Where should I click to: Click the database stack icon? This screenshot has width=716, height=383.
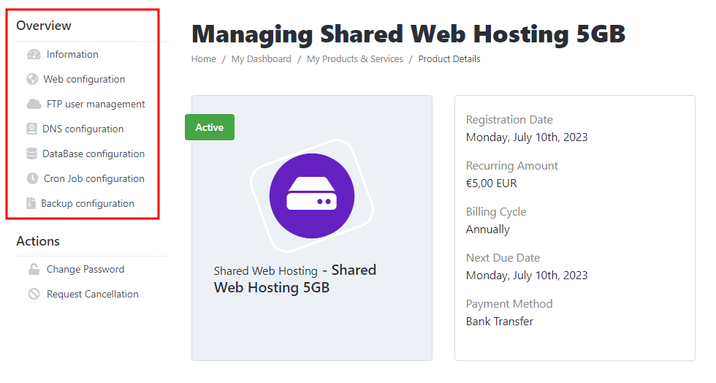pos(31,153)
